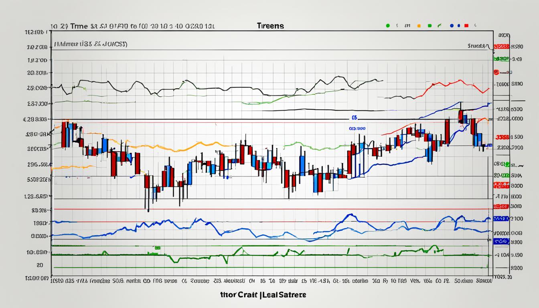Select the red square legend icon
539x308 pixels.
coord(466,25)
